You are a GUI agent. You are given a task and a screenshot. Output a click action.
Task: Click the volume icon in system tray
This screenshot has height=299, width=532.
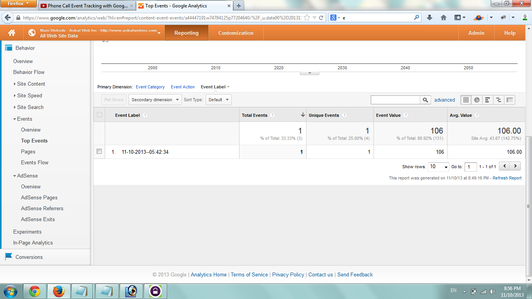[492, 291]
